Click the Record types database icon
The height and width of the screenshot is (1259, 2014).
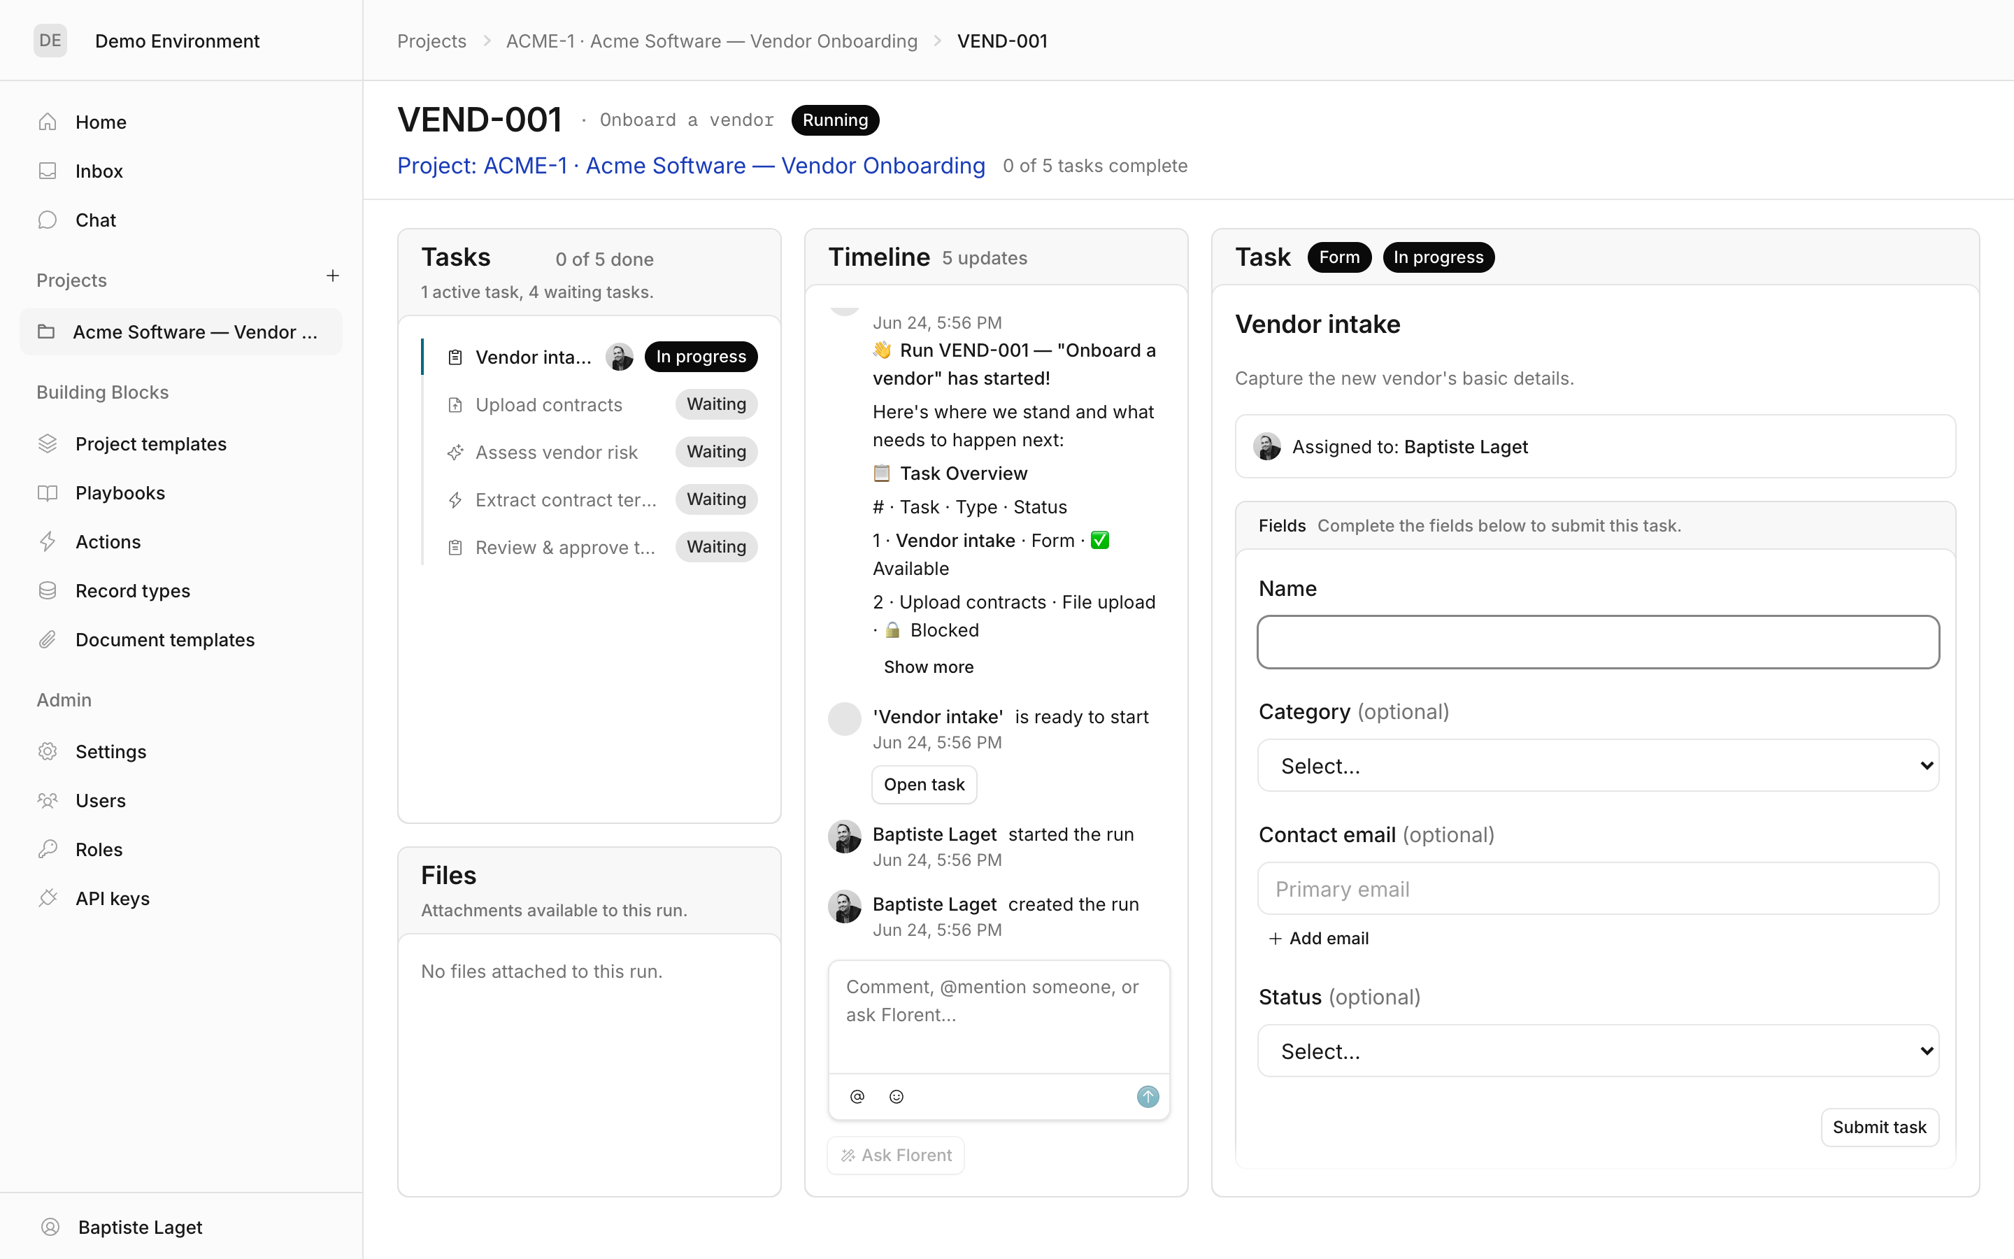click(48, 590)
